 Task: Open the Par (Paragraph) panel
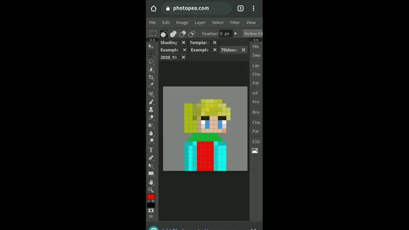pyautogui.click(x=256, y=131)
